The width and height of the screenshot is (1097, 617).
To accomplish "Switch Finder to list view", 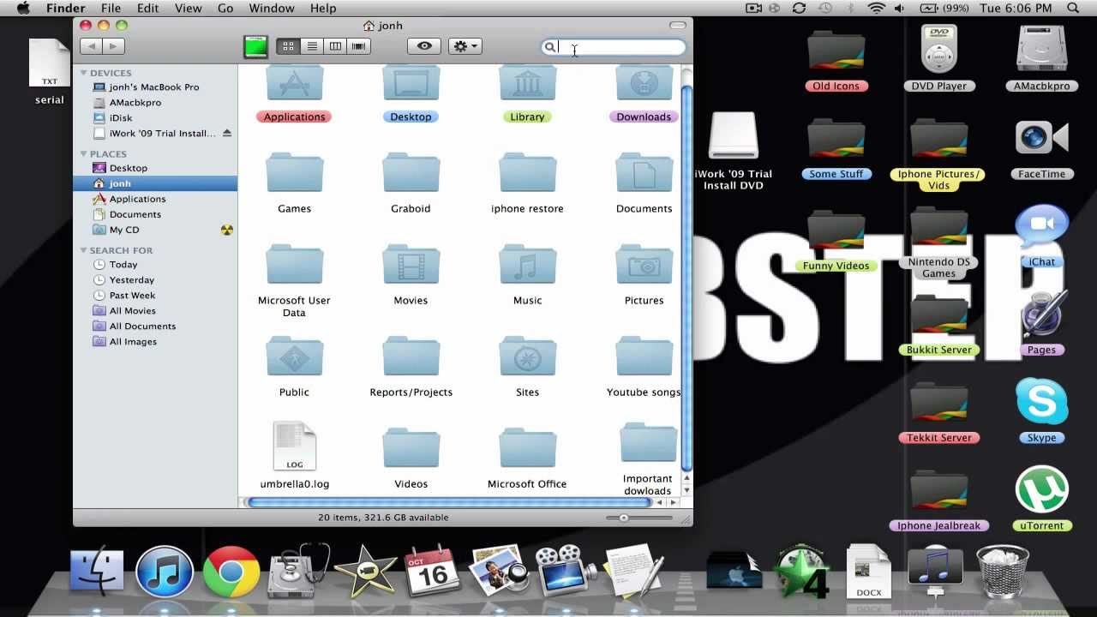I will 312,46.
